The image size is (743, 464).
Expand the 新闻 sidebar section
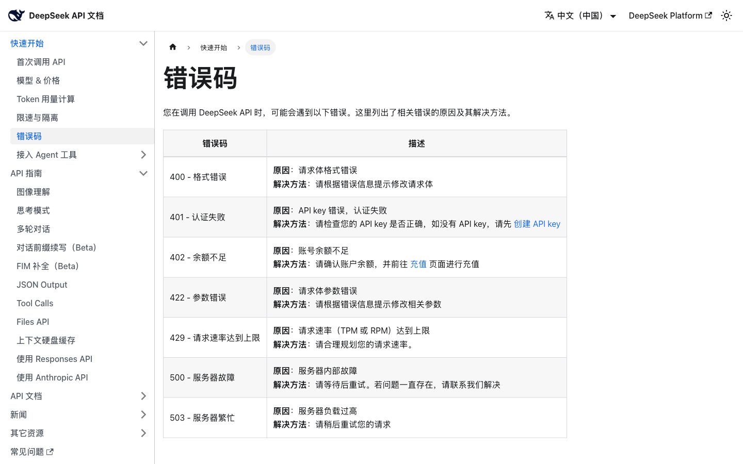[143, 415]
